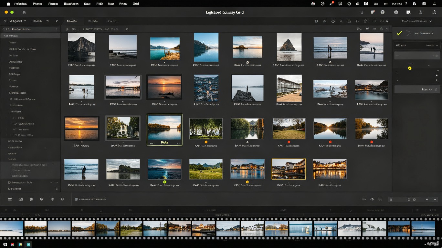
Task: Adjust the yellow slider knob in right panel
Action: coord(410,68)
